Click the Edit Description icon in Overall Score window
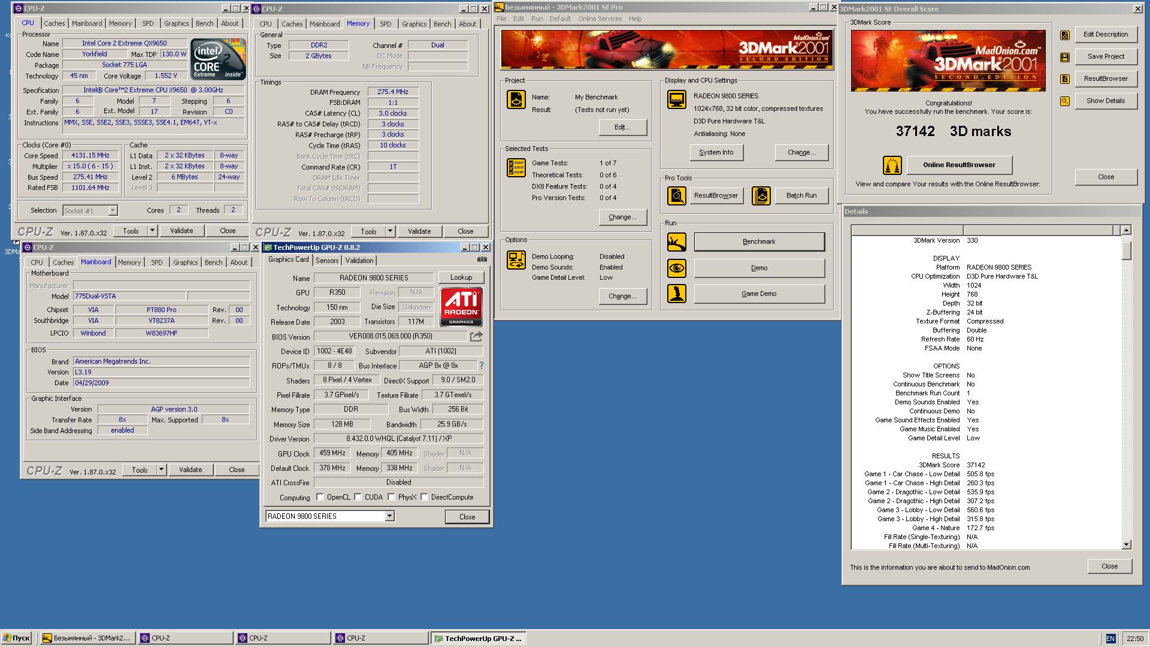This screenshot has height=647, width=1150. [x=1064, y=35]
